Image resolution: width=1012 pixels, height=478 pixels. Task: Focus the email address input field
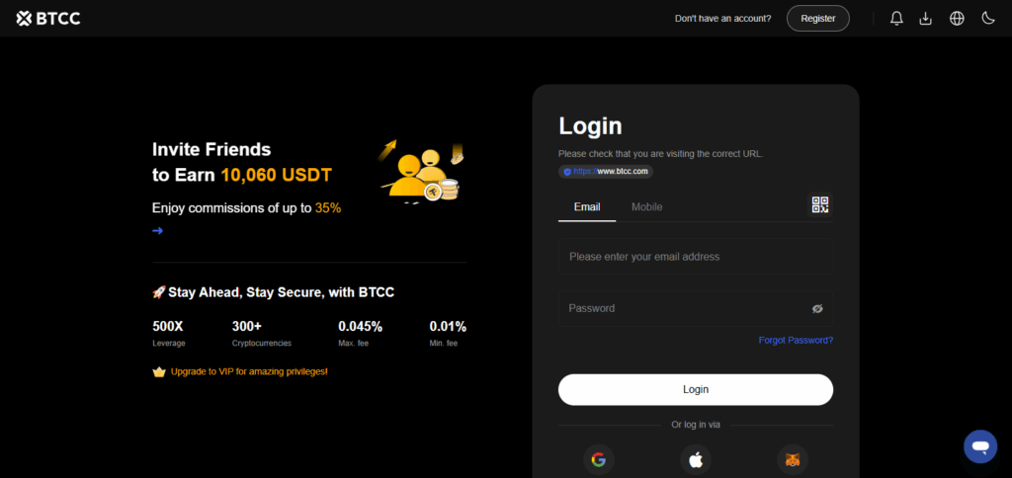[x=695, y=257]
